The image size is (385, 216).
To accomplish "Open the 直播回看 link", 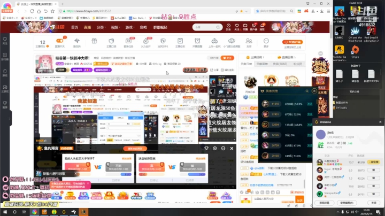I will pyautogui.click(x=287, y=57).
